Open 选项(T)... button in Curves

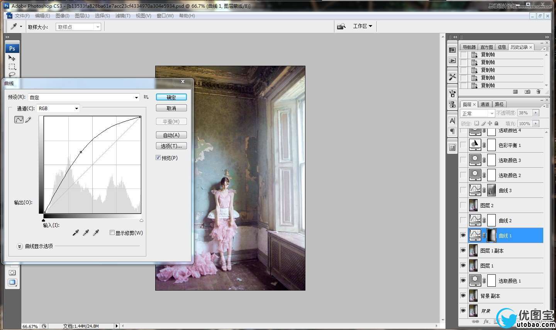pos(171,146)
